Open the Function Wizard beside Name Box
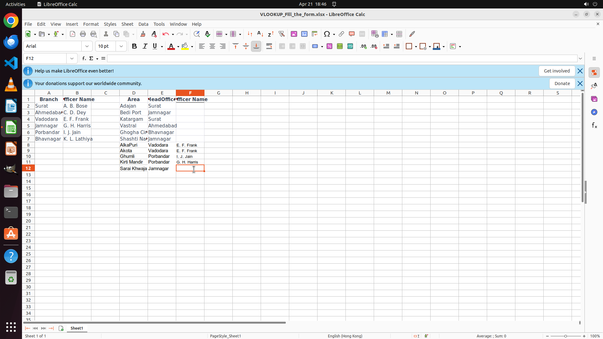Image resolution: width=603 pixels, height=339 pixels. click(x=84, y=58)
